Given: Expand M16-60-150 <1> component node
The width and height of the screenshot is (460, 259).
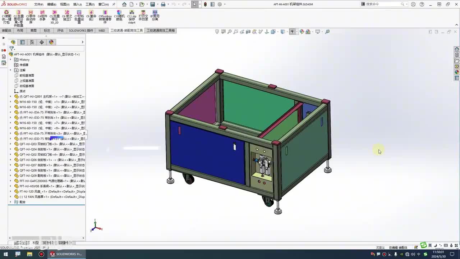Looking at the screenshot, I should pos(10,102).
